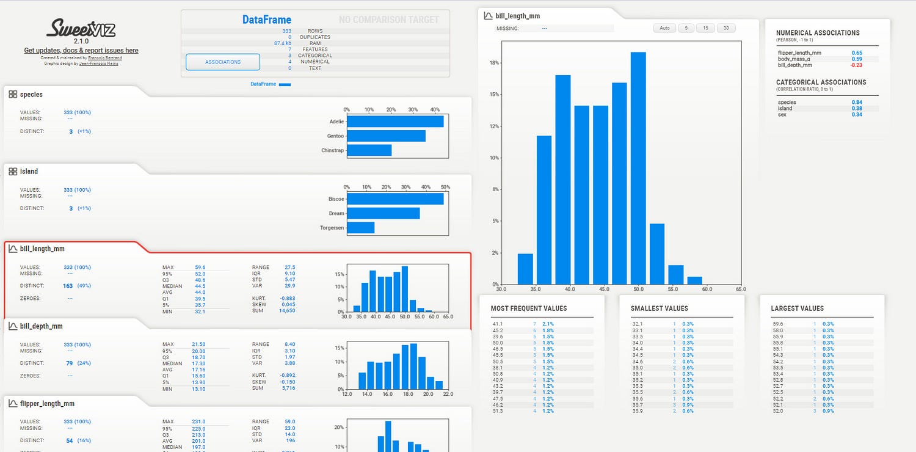This screenshot has width=916, height=452.
Task: Click the bill_length_mm SUM value 14,650
Action: [287, 311]
